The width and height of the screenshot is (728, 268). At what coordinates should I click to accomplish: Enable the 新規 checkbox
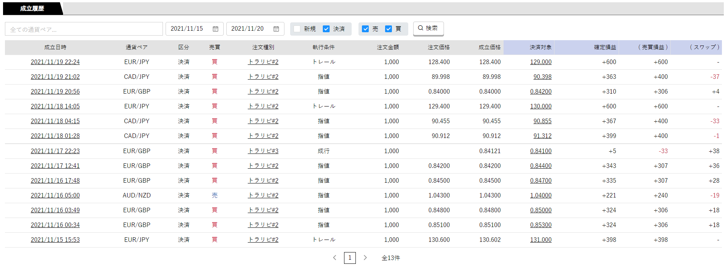tap(297, 29)
